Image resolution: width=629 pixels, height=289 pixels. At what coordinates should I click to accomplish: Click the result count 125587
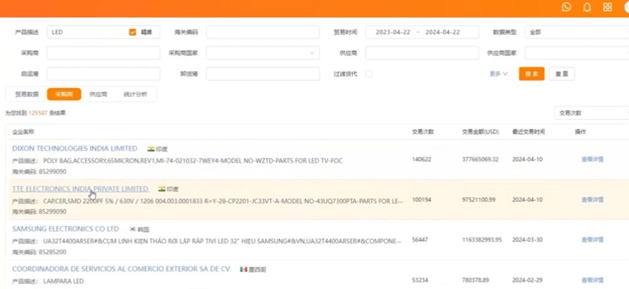[38, 113]
